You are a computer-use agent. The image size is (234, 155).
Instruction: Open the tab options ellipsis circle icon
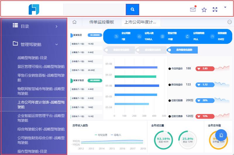click(229, 22)
